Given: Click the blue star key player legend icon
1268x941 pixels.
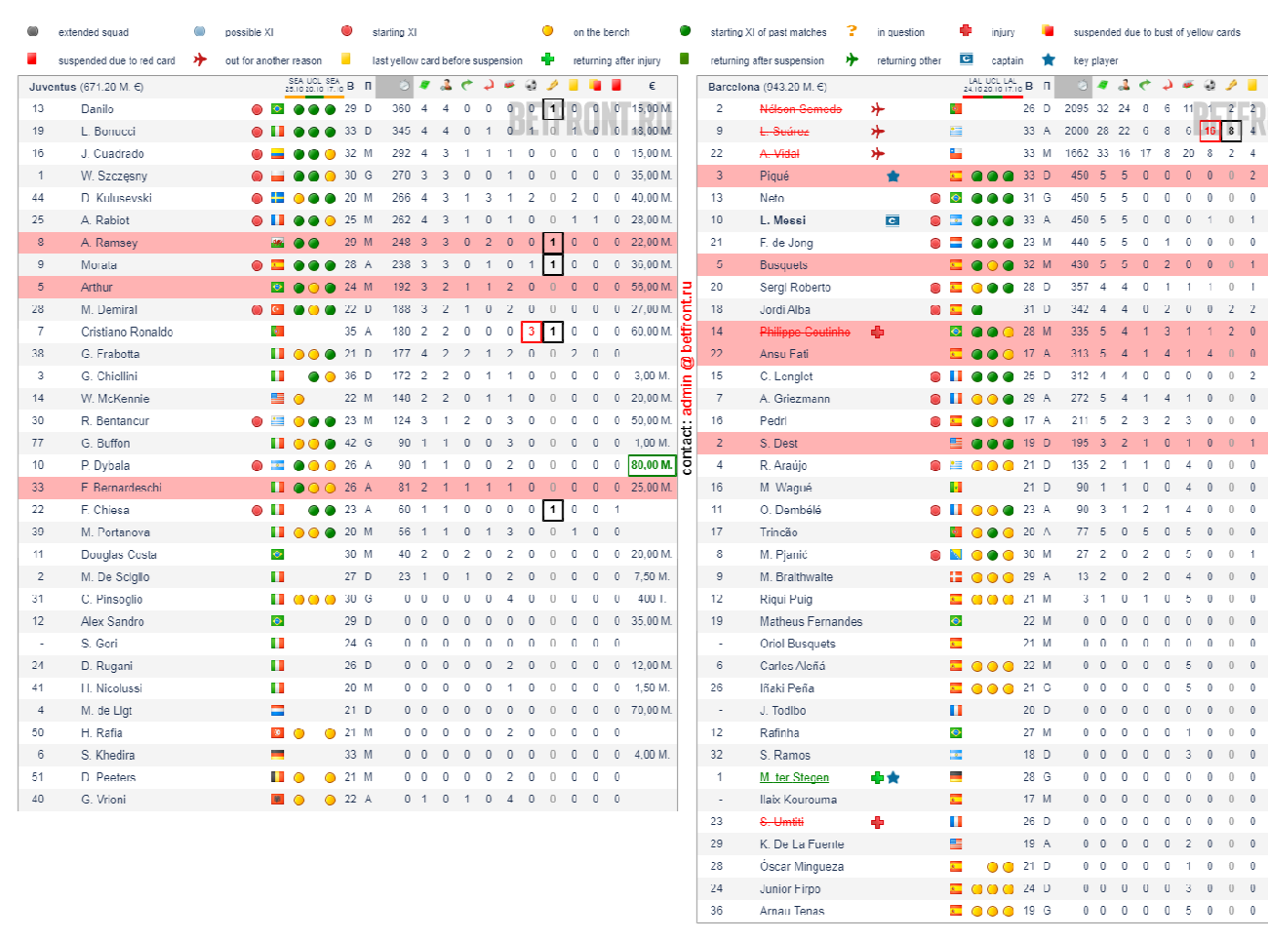Looking at the screenshot, I should [x=1049, y=59].
